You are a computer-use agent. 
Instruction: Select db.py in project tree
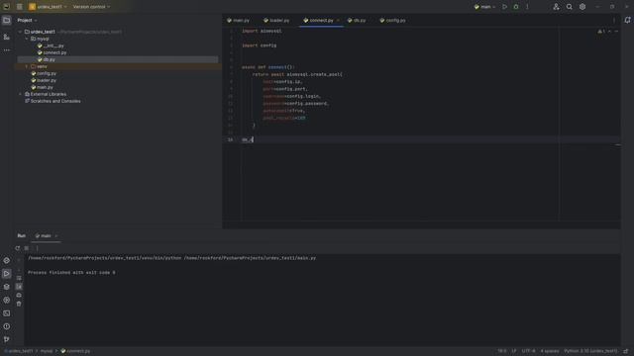(x=49, y=59)
